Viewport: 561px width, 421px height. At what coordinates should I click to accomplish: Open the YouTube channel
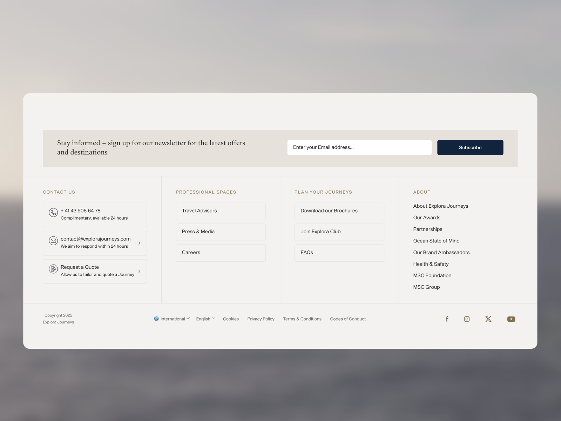click(511, 319)
